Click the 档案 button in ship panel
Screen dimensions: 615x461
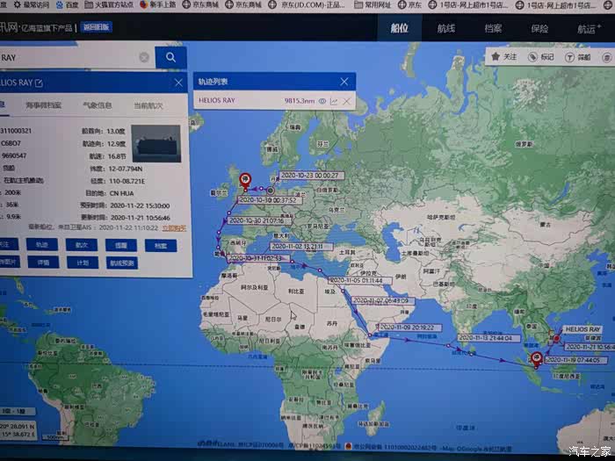(161, 246)
